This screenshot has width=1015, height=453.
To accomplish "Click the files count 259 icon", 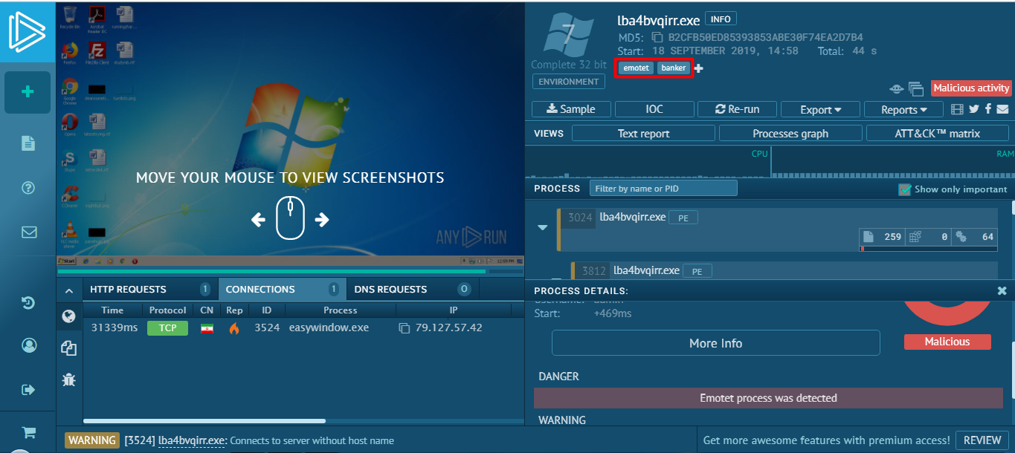I will [867, 237].
